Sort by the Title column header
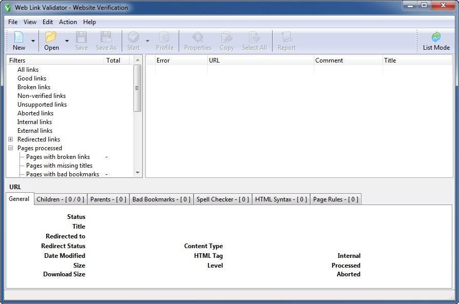 [417, 60]
